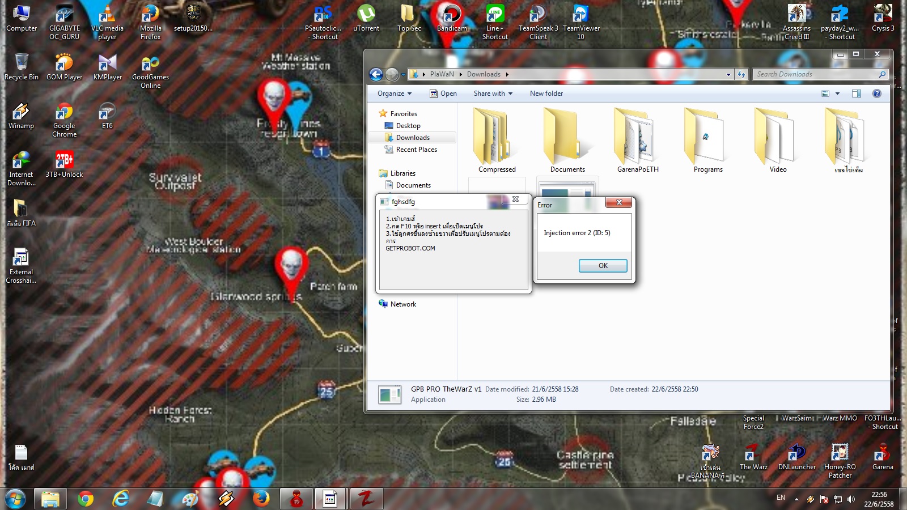
Task: Select the External Crosshair desktop icon
Action: tap(21, 266)
